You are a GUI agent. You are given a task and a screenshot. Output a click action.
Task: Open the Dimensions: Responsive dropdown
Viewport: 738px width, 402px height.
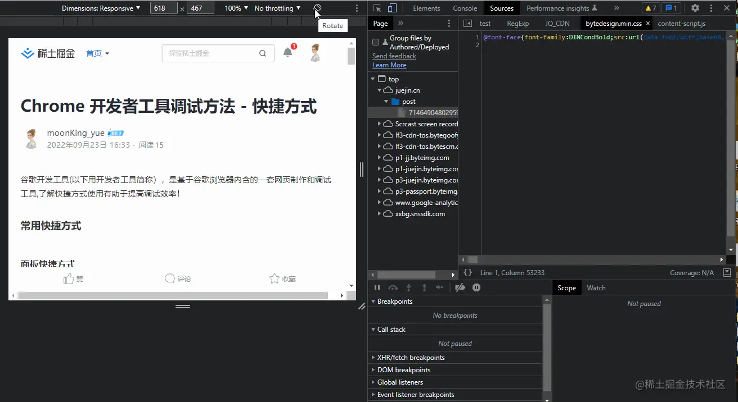pyautogui.click(x=101, y=8)
